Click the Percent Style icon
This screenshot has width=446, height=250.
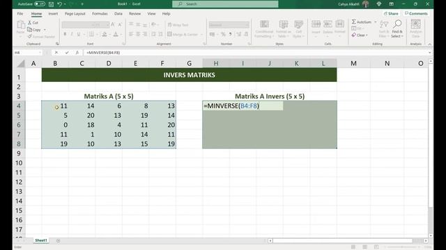pos(223,34)
